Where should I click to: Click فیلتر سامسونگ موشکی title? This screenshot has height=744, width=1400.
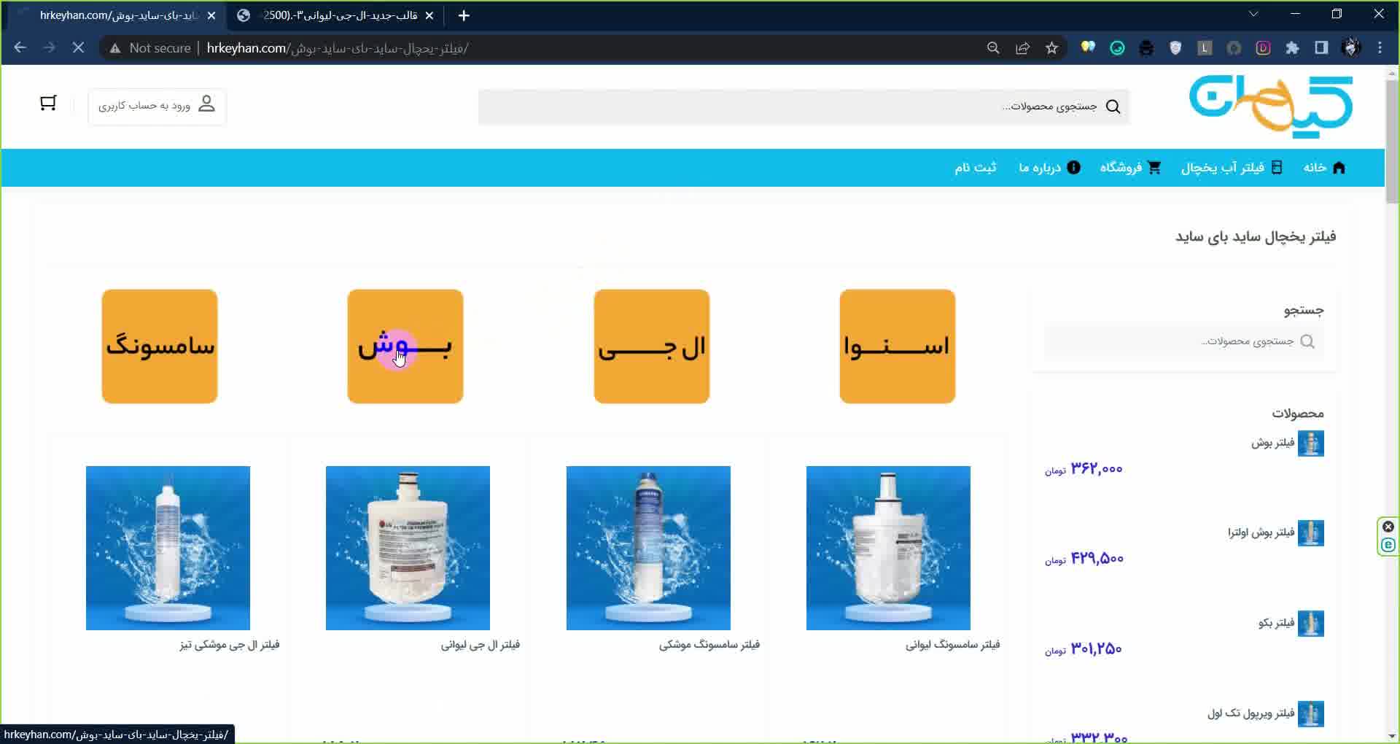[709, 645]
